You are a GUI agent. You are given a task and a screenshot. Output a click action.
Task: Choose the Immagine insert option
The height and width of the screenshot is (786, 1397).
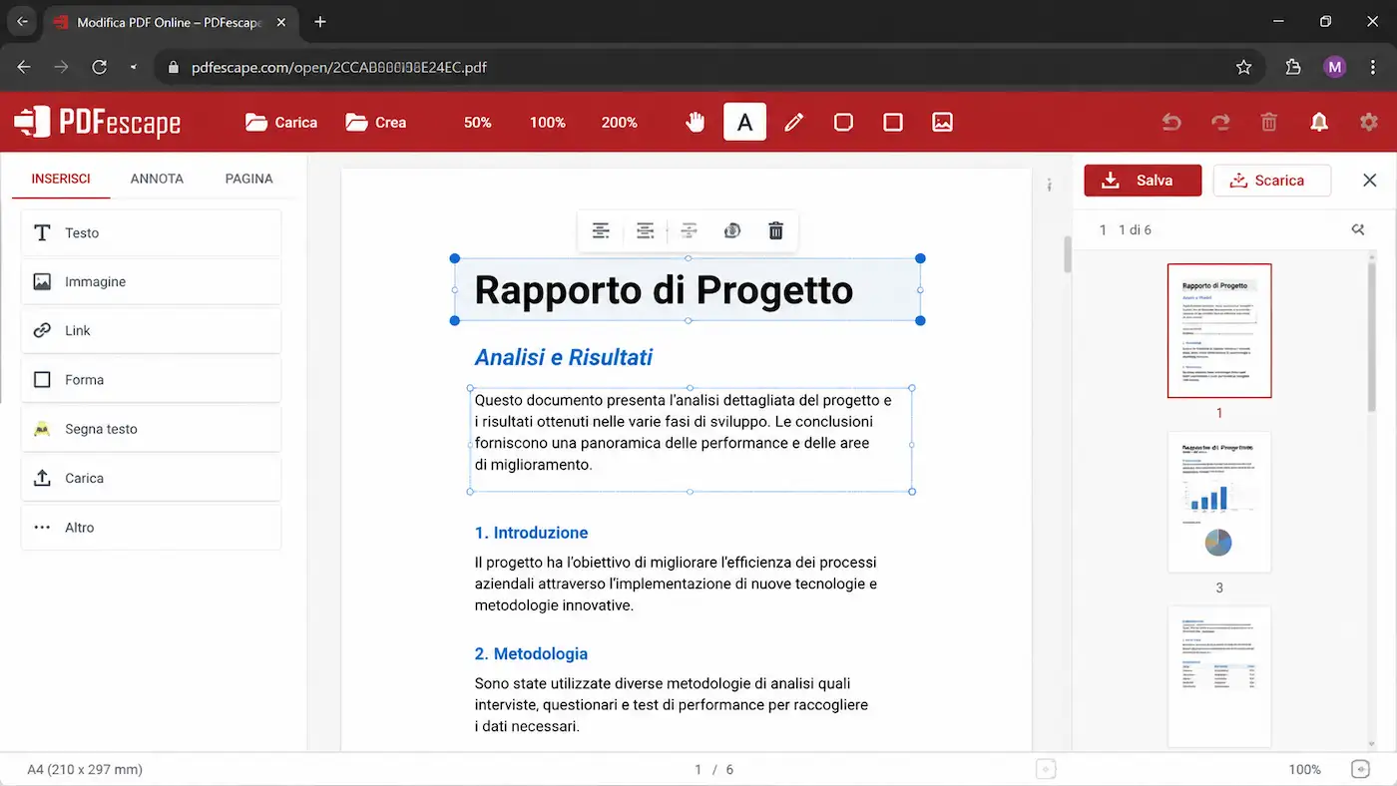coord(151,281)
